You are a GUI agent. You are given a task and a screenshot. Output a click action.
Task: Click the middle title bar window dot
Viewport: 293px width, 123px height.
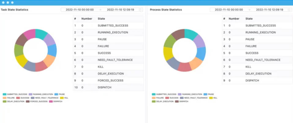[x=8, y=3]
